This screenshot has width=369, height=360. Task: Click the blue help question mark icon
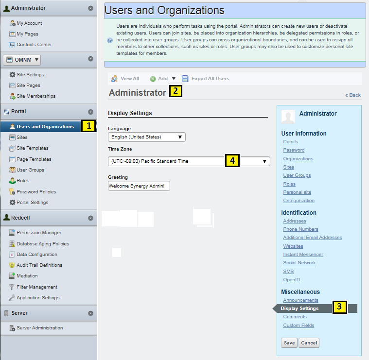[x=110, y=40]
